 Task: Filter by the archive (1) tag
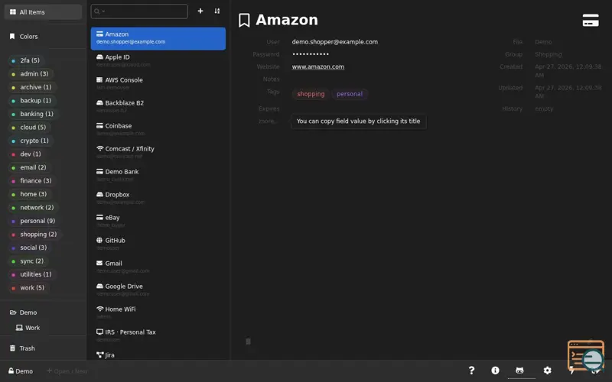32,87
